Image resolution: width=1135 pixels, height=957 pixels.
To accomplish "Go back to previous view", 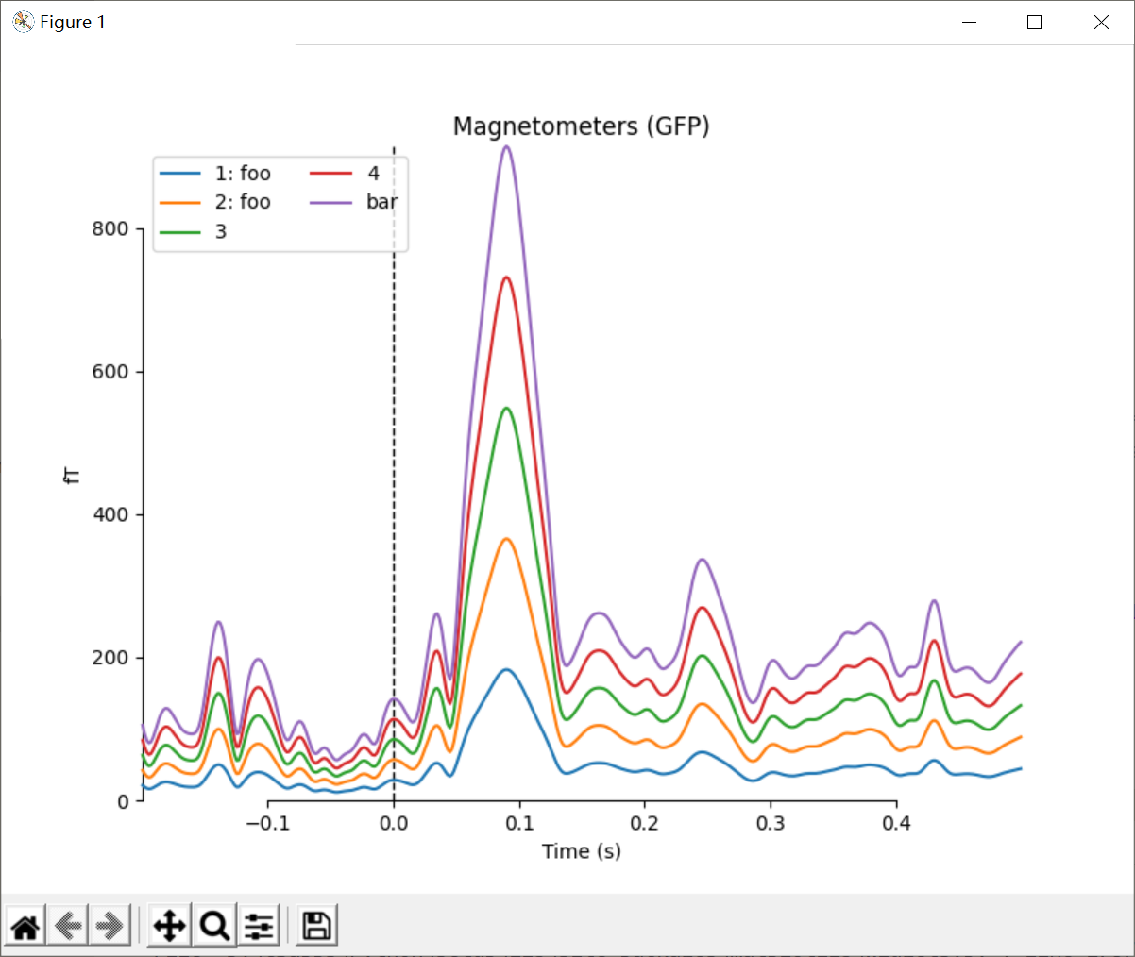I will coord(68,926).
